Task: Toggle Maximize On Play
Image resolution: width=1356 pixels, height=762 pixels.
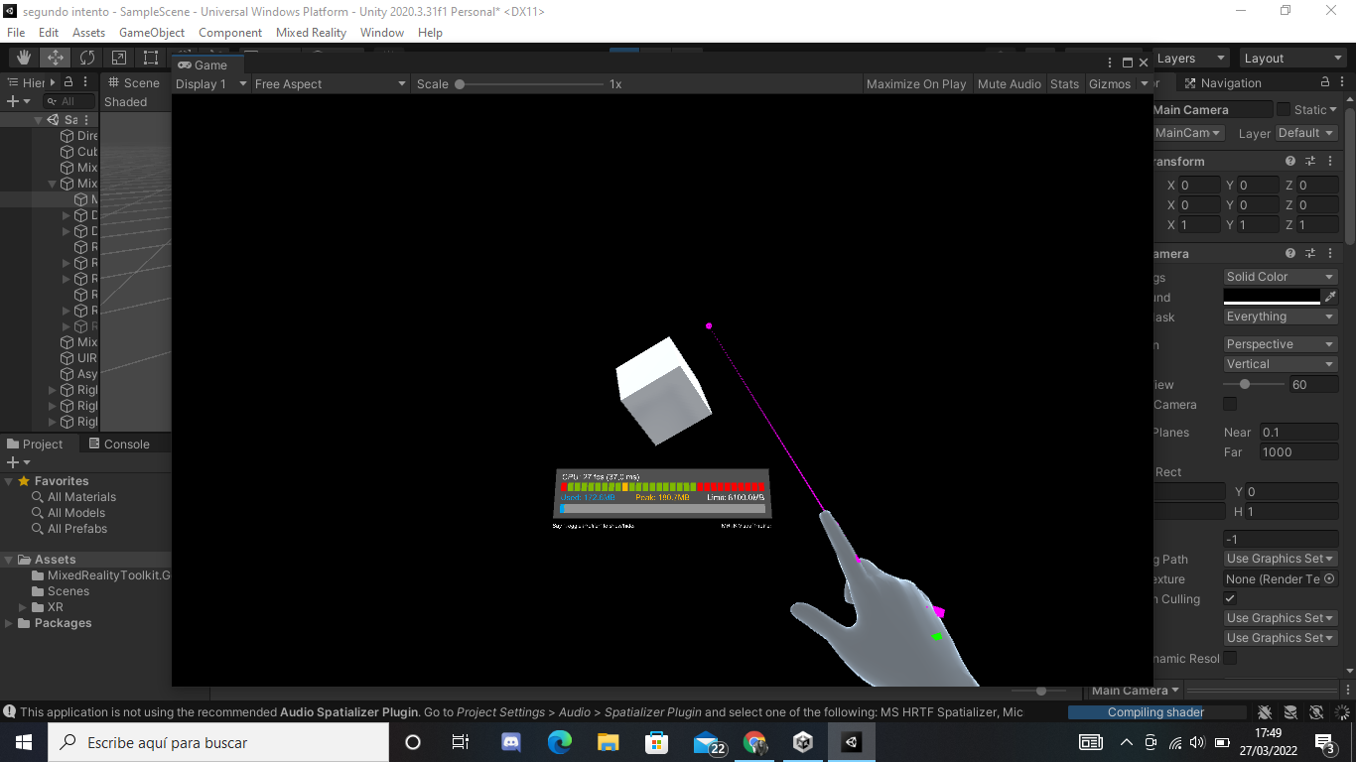Action: [916, 84]
